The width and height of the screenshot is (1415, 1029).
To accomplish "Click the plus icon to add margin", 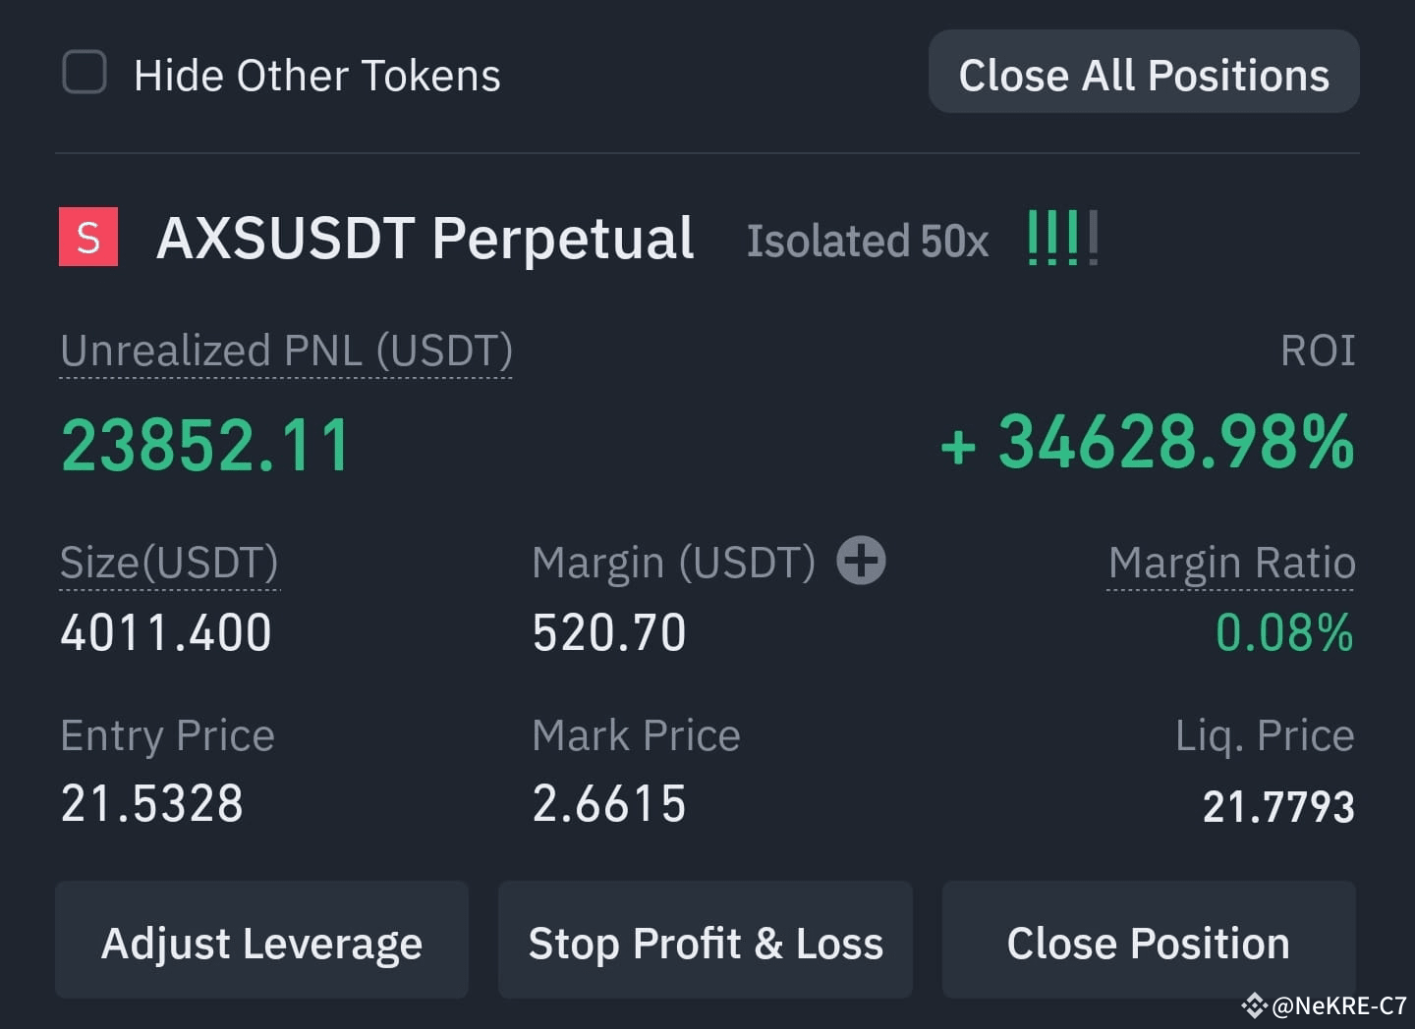I will point(861,561).
